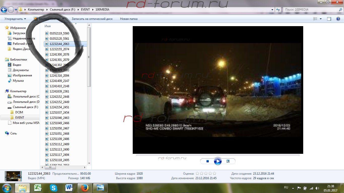Open Рабочий стол in favorites
344x193 pixels.
pos(22,44)
